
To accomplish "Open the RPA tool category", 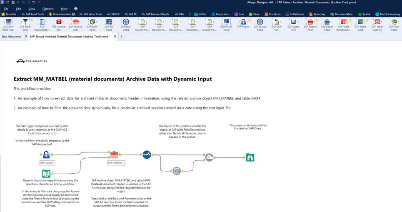I will [x=180, y=14].
